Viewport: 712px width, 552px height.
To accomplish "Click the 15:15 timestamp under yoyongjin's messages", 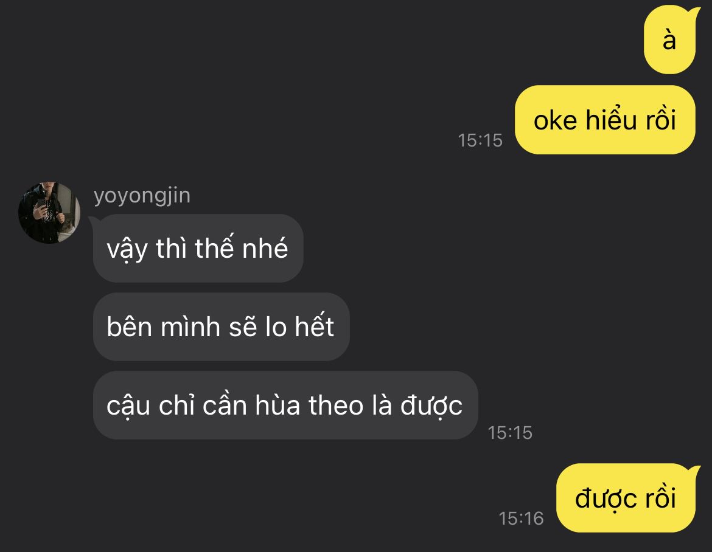I will pyautogui.click(x=510, y=433).
